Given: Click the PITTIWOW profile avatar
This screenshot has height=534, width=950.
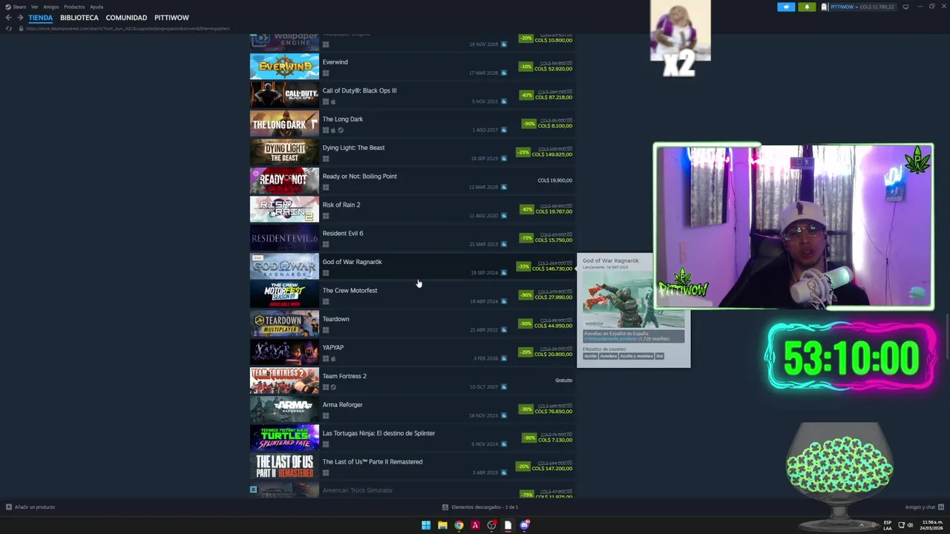Looking at the screenshot, I should click(x=825, y=7).
